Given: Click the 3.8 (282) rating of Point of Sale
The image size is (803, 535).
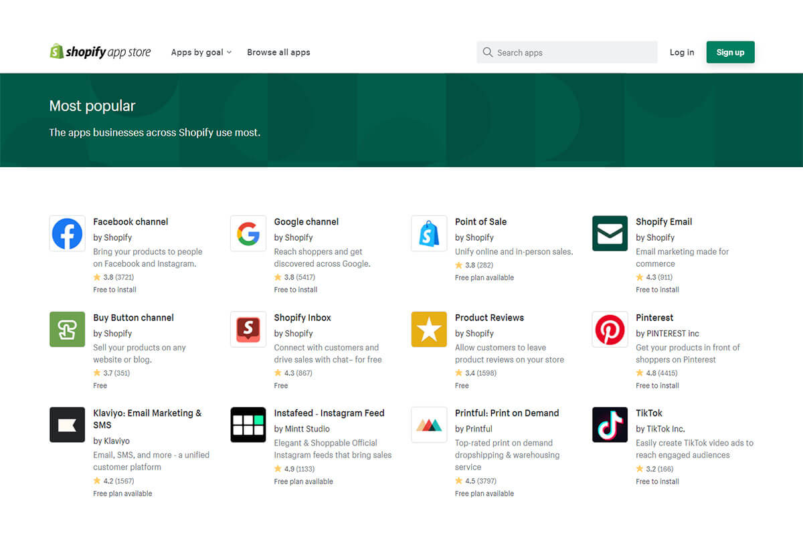Looking at the screenshot, I should [473, 265].
